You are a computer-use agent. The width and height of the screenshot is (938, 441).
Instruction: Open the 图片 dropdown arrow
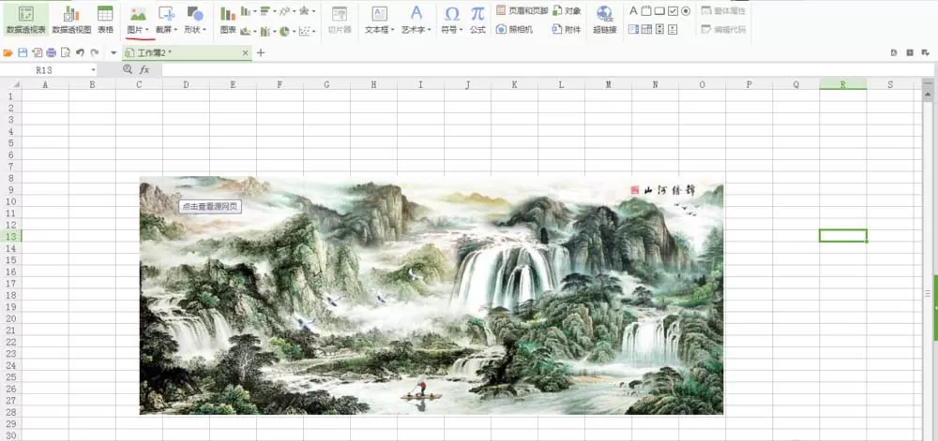(147, 29)
